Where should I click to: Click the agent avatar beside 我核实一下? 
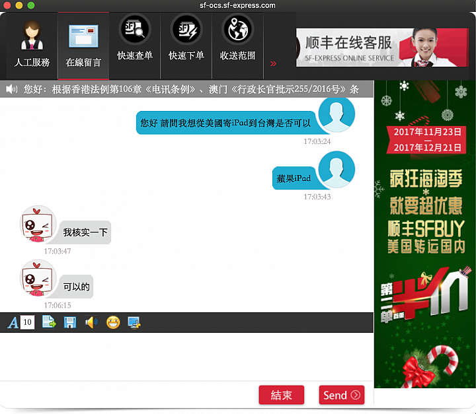tap(38, 224)
